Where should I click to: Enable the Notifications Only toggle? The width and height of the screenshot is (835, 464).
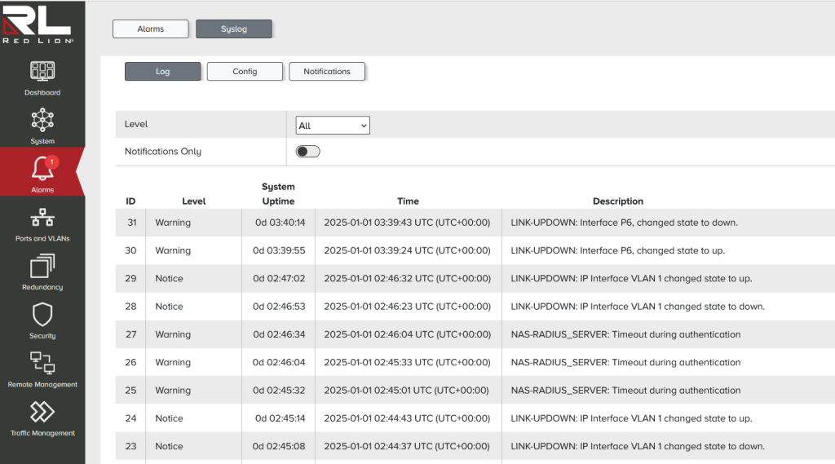pyautogui.click(x=307, y=152)
